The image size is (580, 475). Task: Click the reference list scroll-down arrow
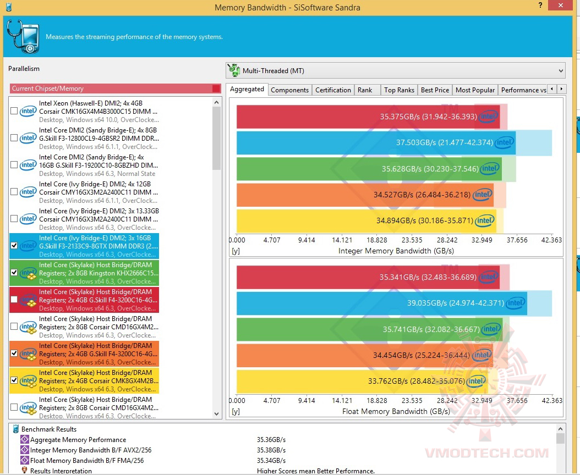217,414
